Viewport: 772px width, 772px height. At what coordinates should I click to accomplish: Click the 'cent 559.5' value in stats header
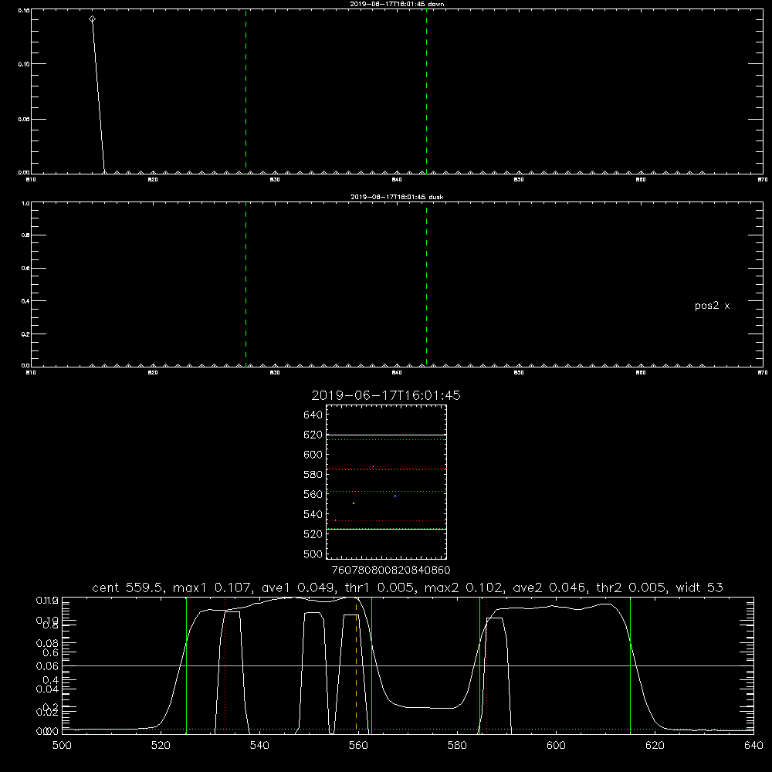click(x=129, y=587)
